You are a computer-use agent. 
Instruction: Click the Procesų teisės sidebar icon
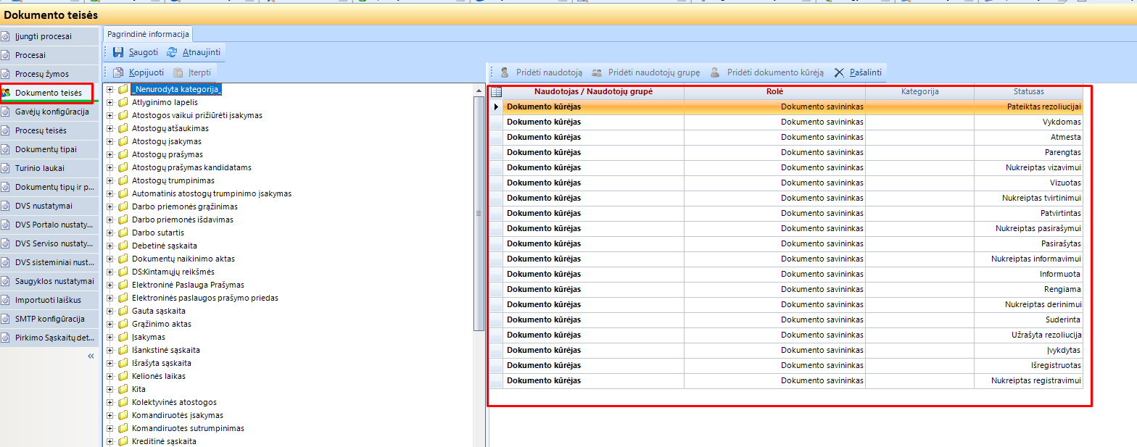point(6,130)
